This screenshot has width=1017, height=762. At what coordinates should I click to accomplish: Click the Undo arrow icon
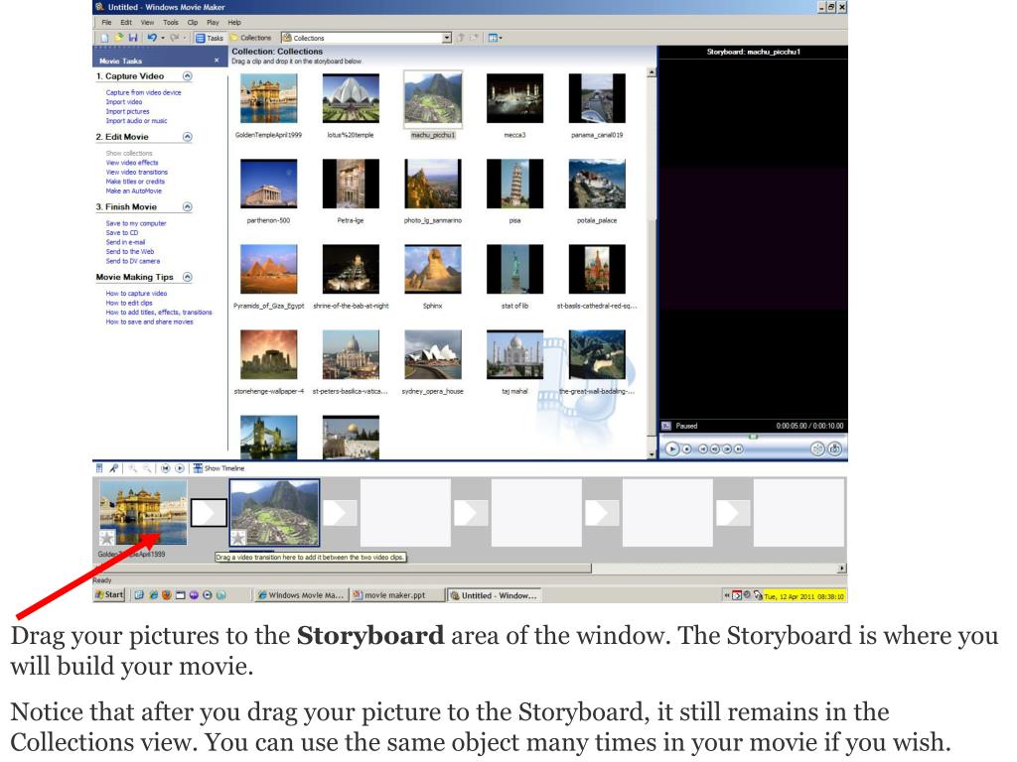click(x=152, y=38)
